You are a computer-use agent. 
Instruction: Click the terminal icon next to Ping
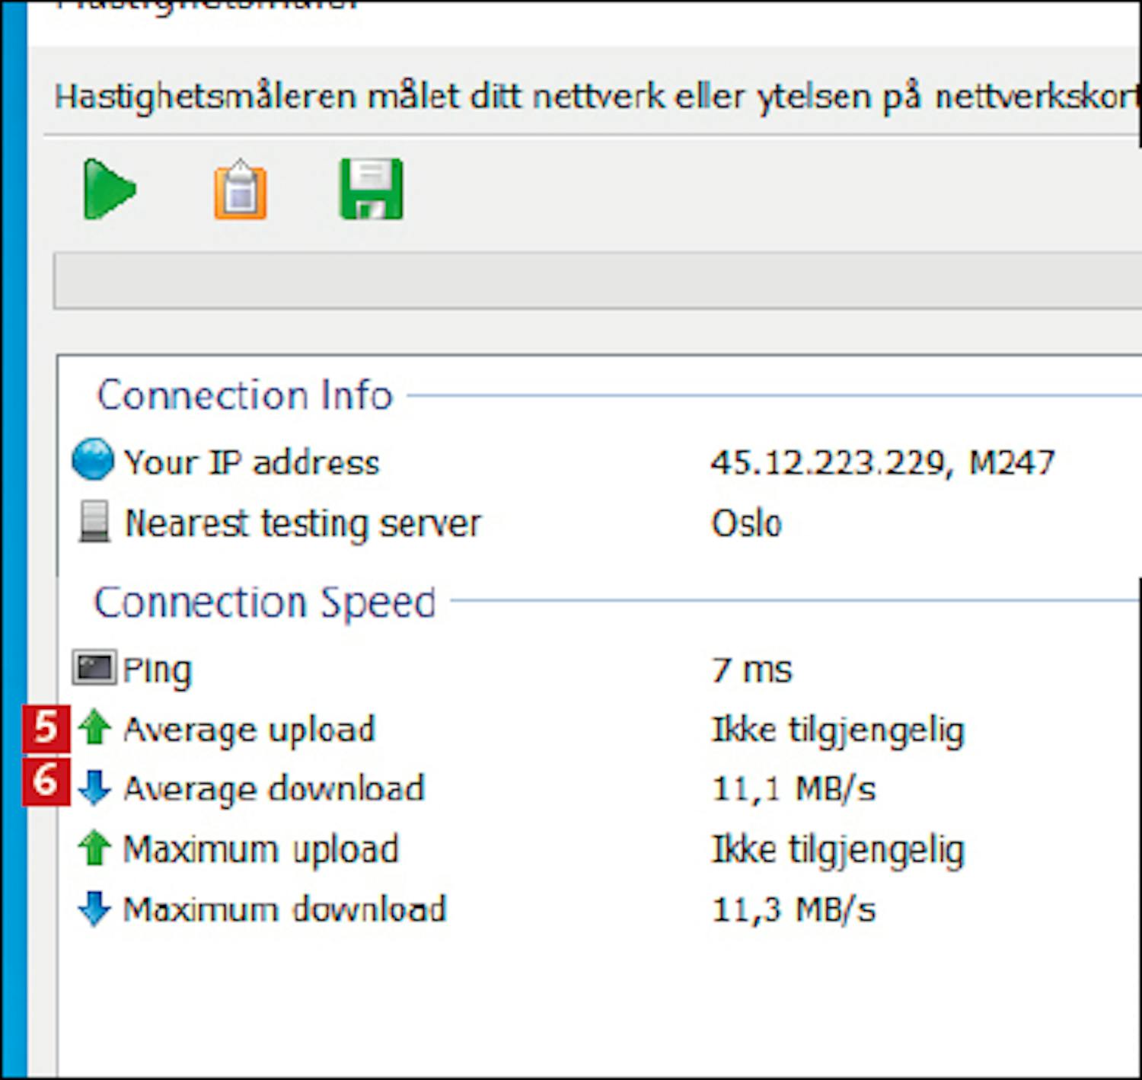tap(94, 668)
